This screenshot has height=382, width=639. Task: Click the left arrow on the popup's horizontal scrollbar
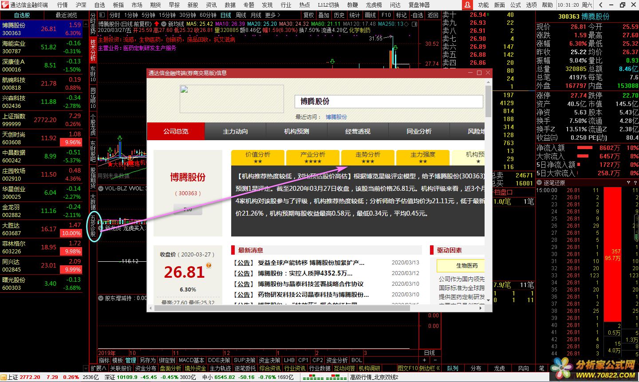pos(150,307)
